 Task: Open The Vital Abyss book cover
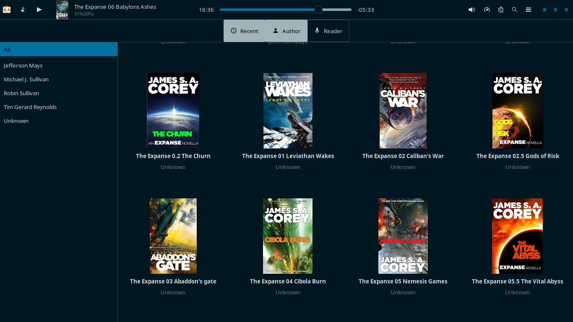point(518,236)
